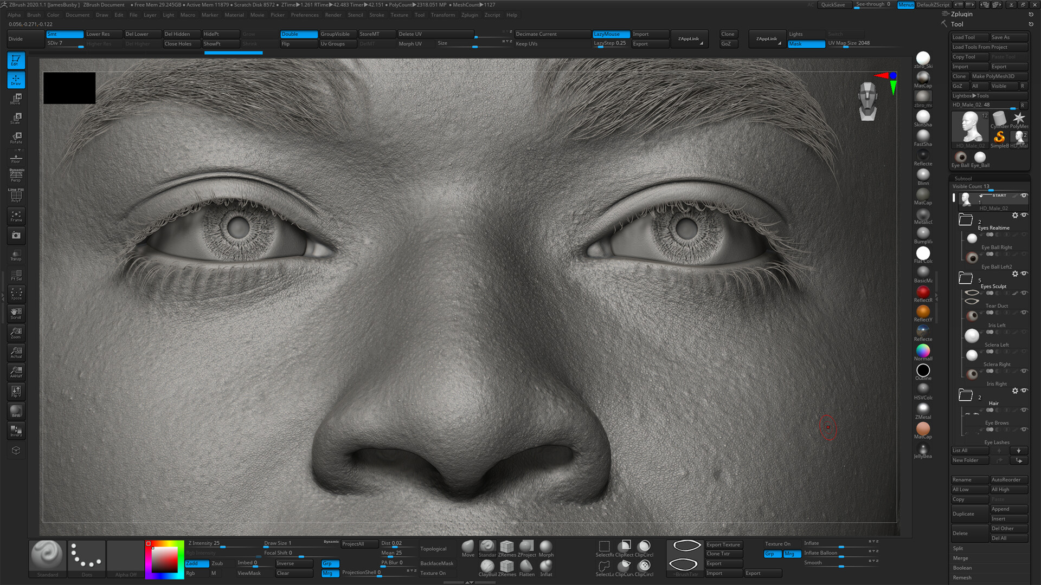Open the Preferences menu
Viewport: 1041px width, 585px height.
coord(305,15)
